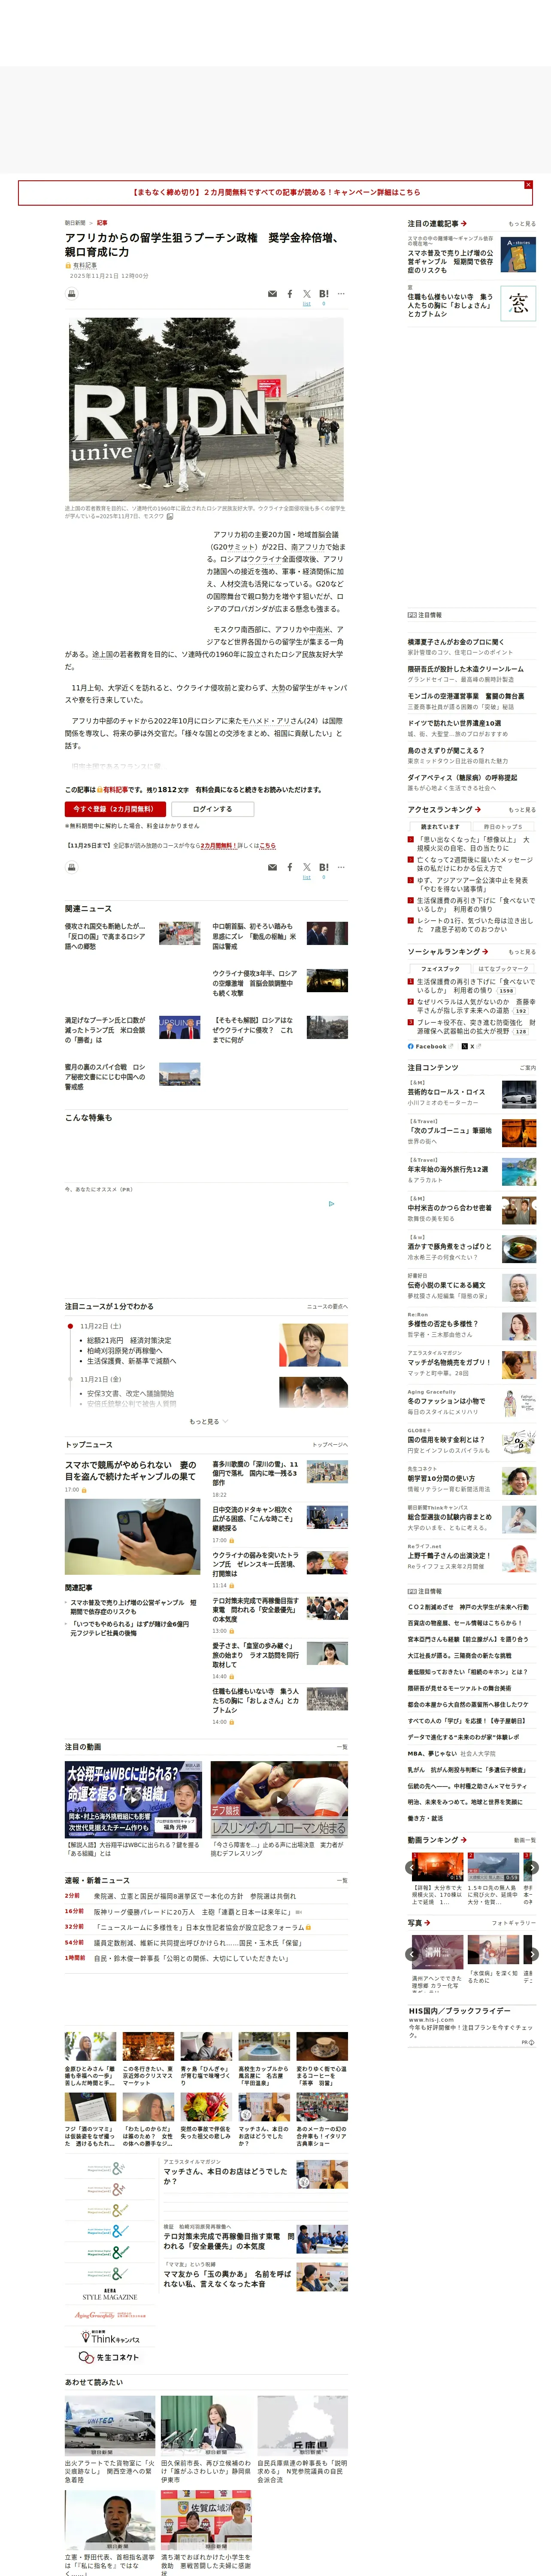Open the 満州アヘン photo gallery thumbnail
The height and width of the screenshot is (2576, 551).
438,1952
